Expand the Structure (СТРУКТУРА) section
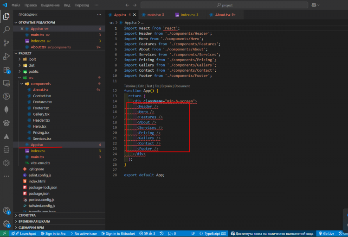This screenshot has width=348, height=237. pos(16,215)
